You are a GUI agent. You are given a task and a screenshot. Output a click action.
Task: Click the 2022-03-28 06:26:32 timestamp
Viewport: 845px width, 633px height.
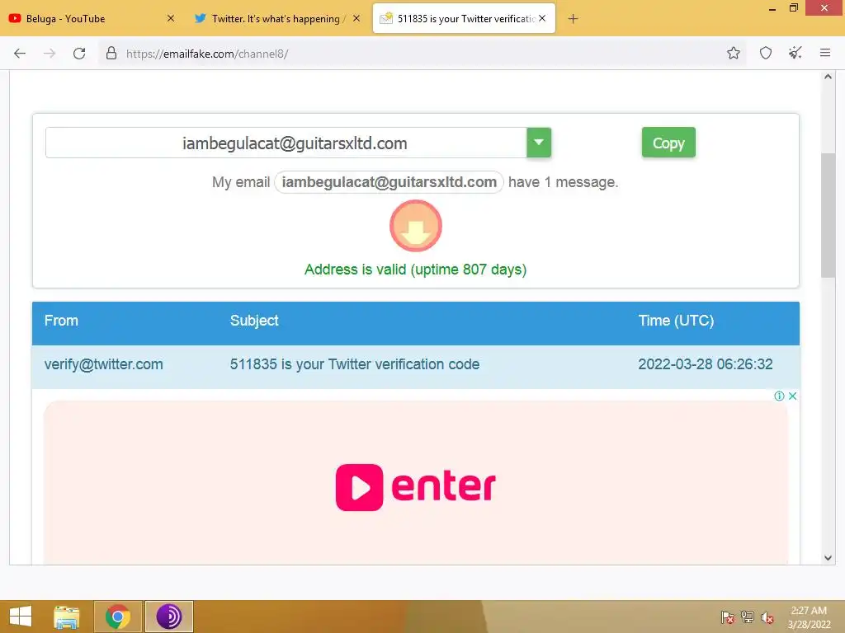pyautogui.click(x=706, y=364)
